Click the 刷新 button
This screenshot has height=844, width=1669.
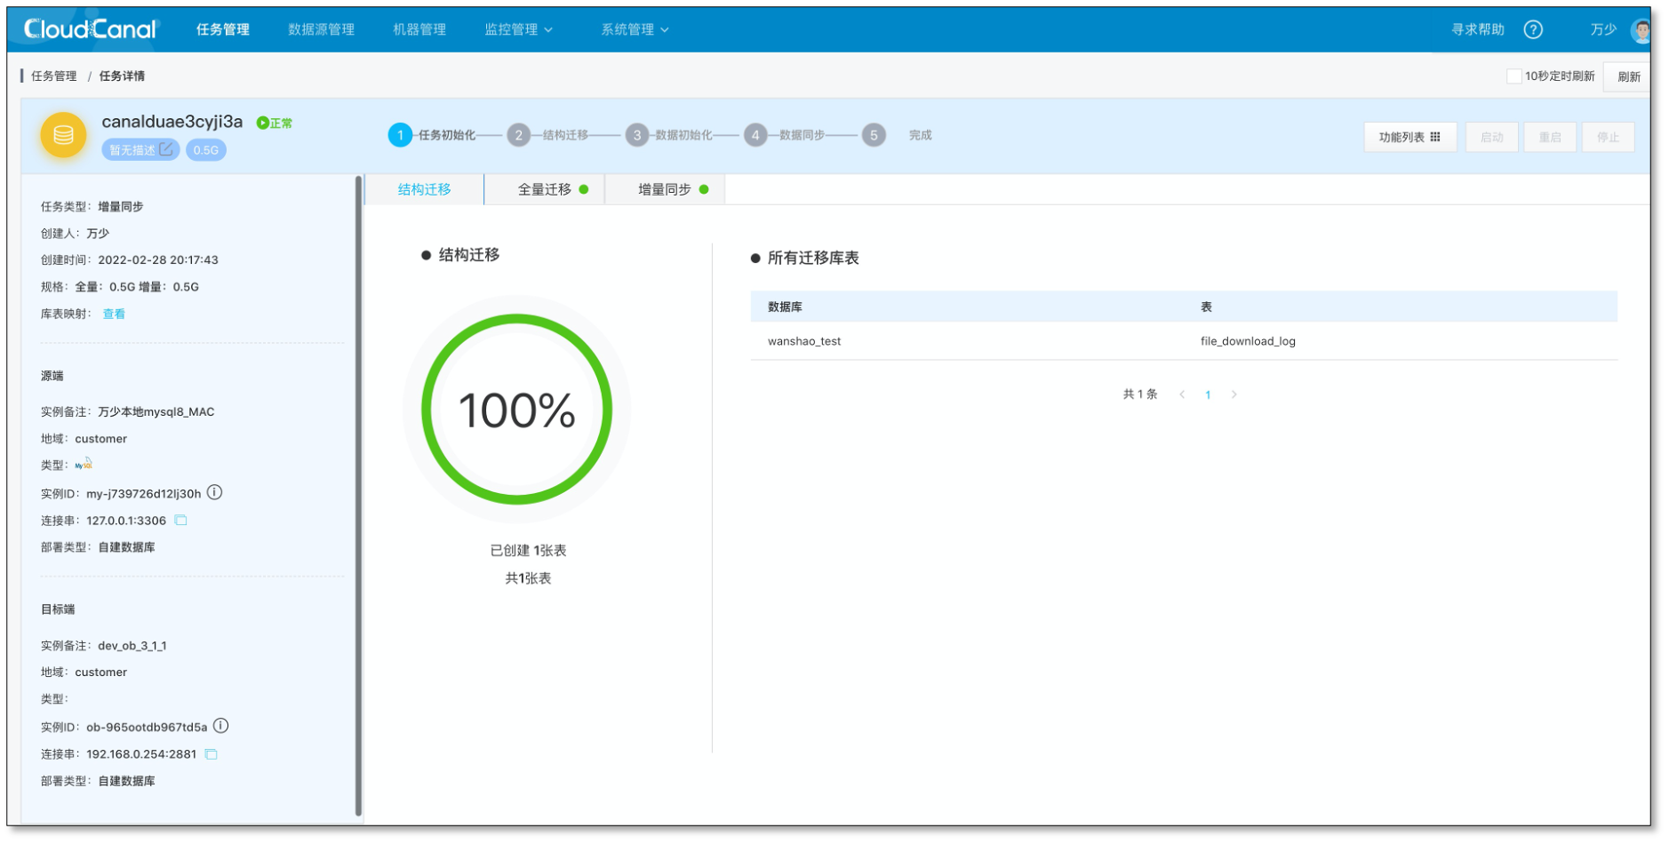click(x=1628, y=76)
